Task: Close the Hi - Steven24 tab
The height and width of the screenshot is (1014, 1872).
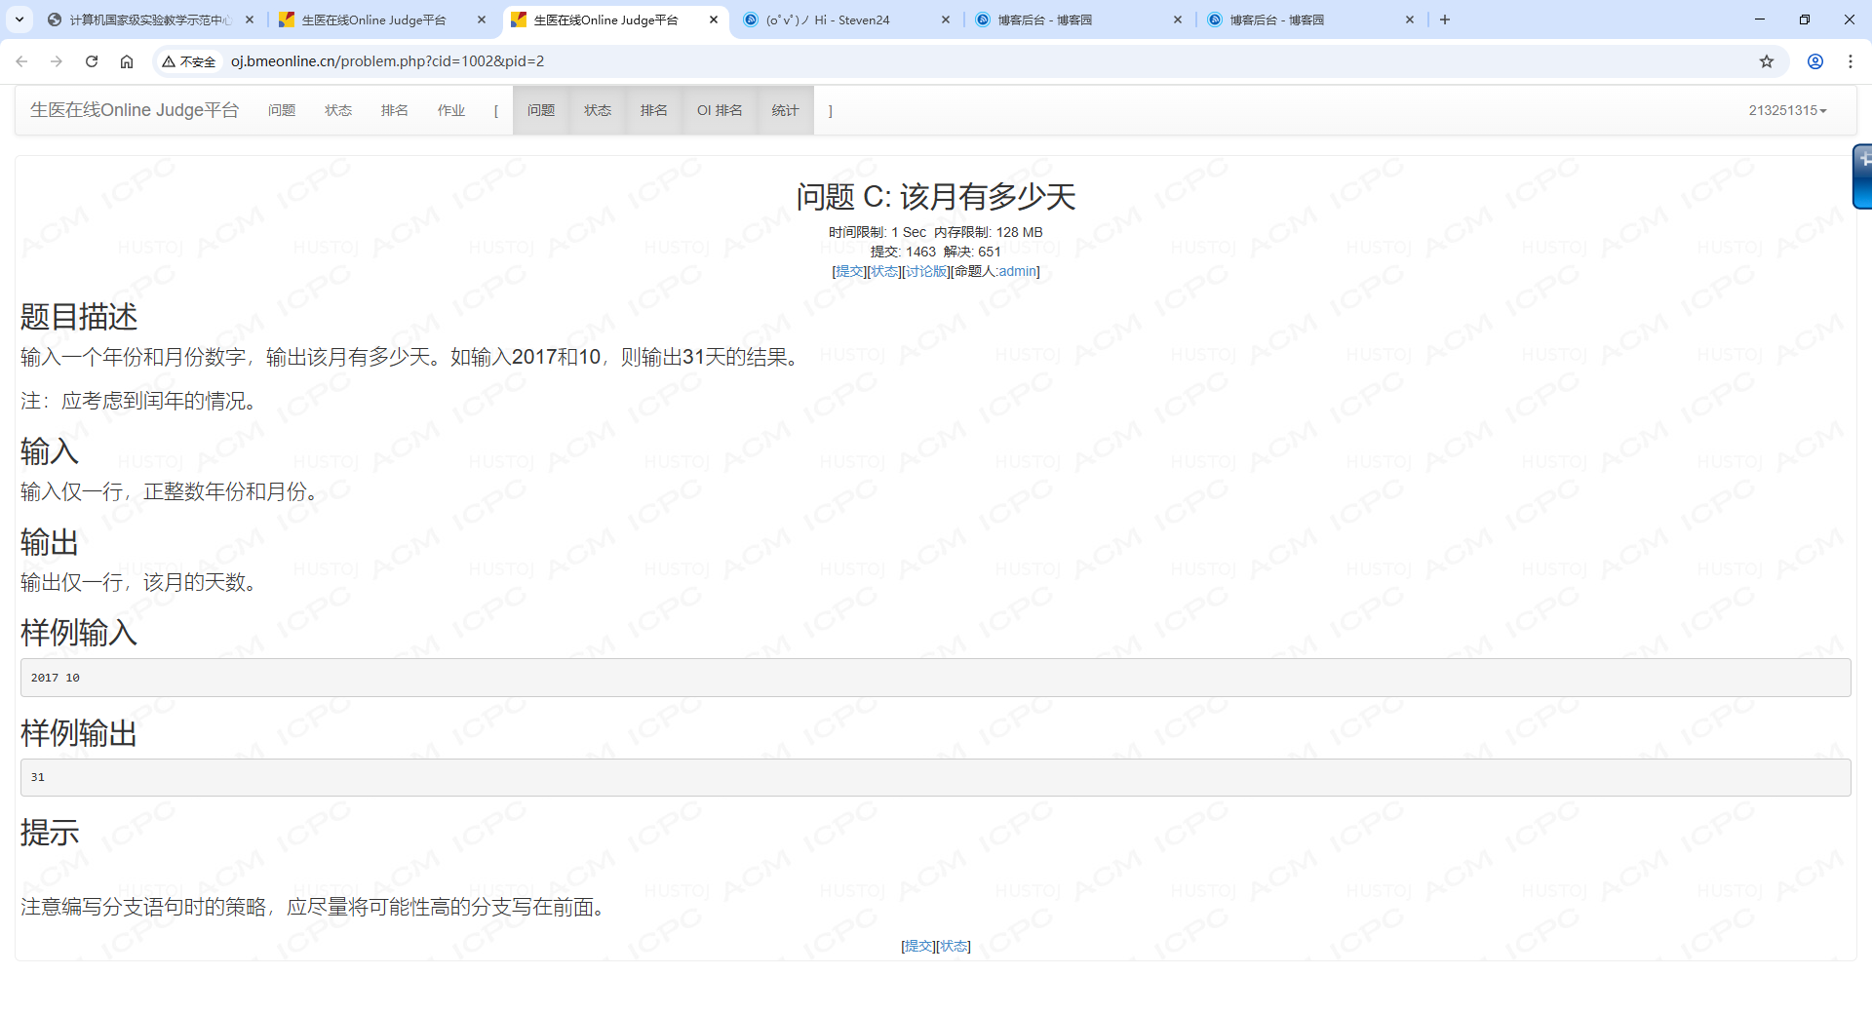Action: pyautogui.click(x=946, y=19)
